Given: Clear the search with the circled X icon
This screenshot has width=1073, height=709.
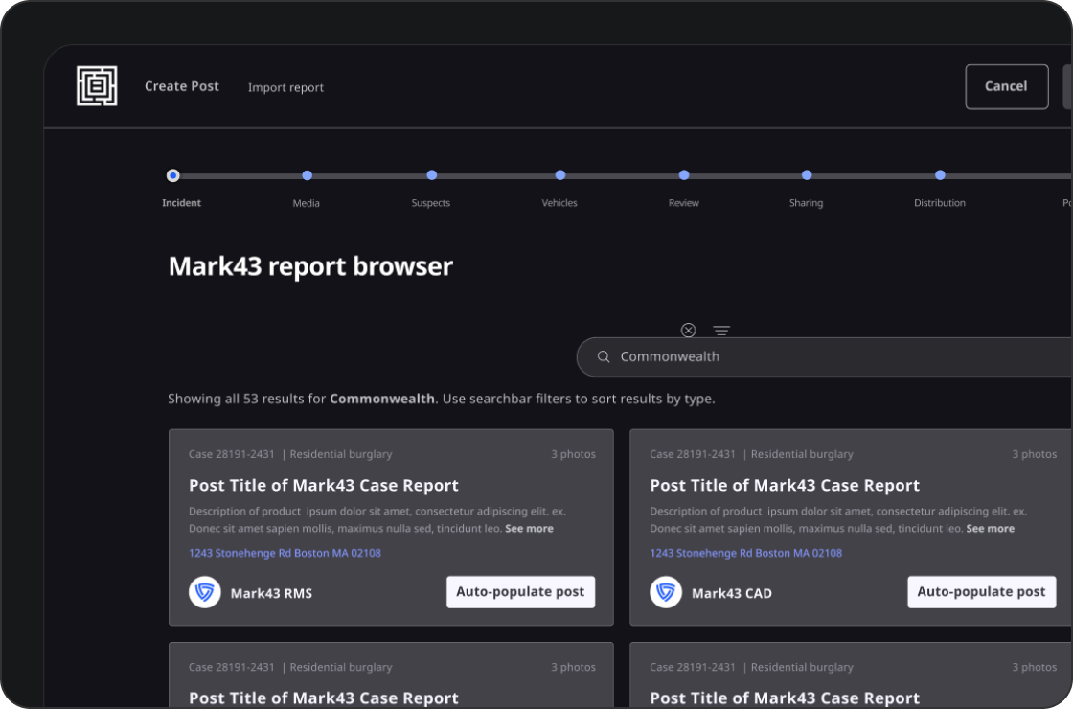Looking at the screenshot, I should 689,331.
